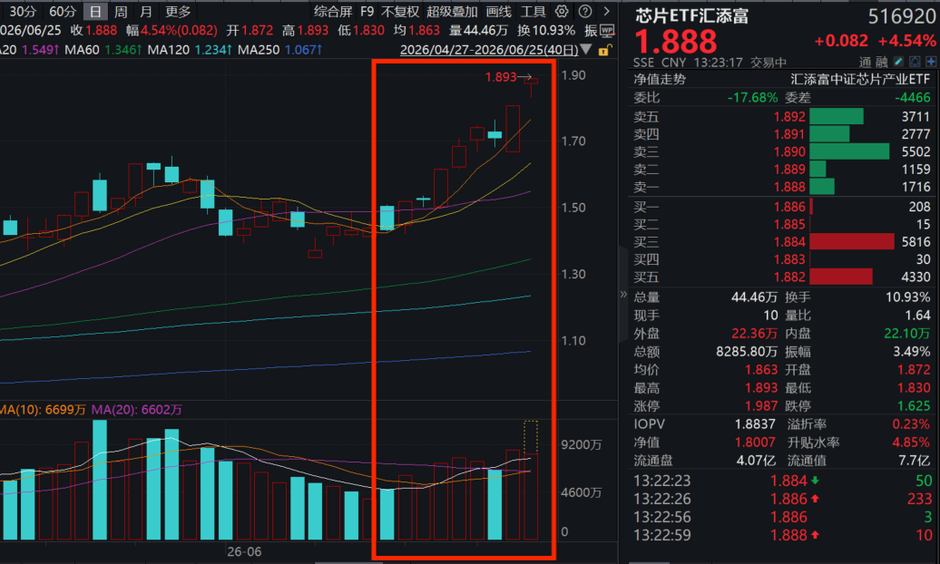This screenshot has width=940, height=564.
Task: Click the 总额 value 8285.80万
Action: point(747,351)
